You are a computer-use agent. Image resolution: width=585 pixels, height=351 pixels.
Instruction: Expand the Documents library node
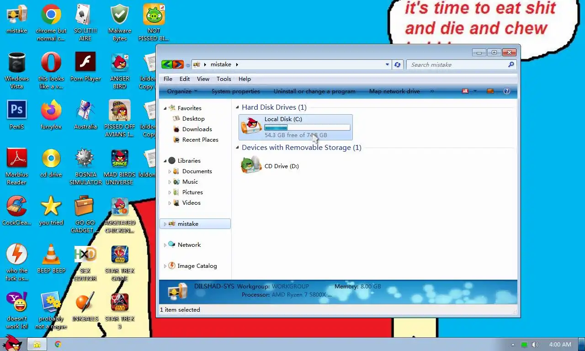pyautogui.click(x=170, y=171)
